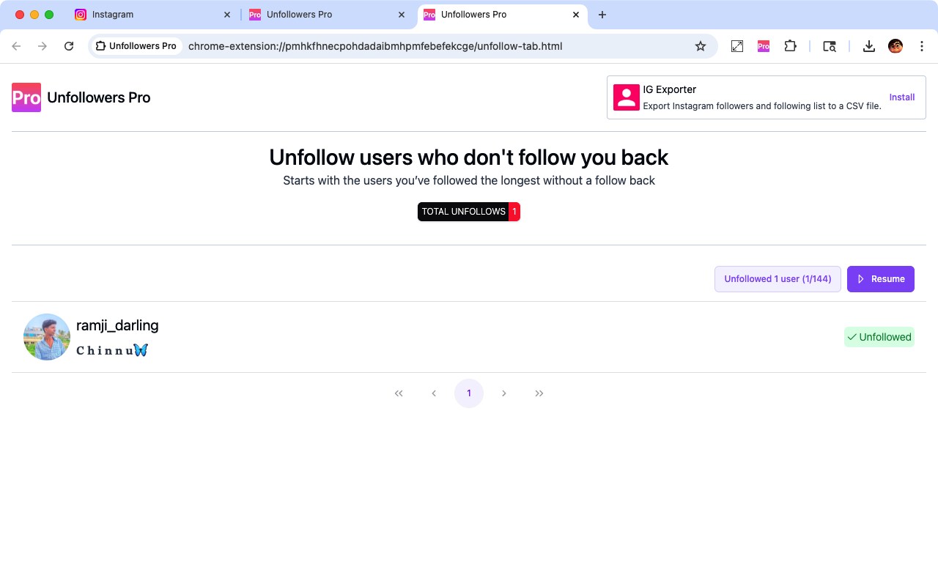The height and width of the screenshot is (586, 938).
Task: Click the Unfollowed 1 user (1/144) status
Action: click(778, 279)
